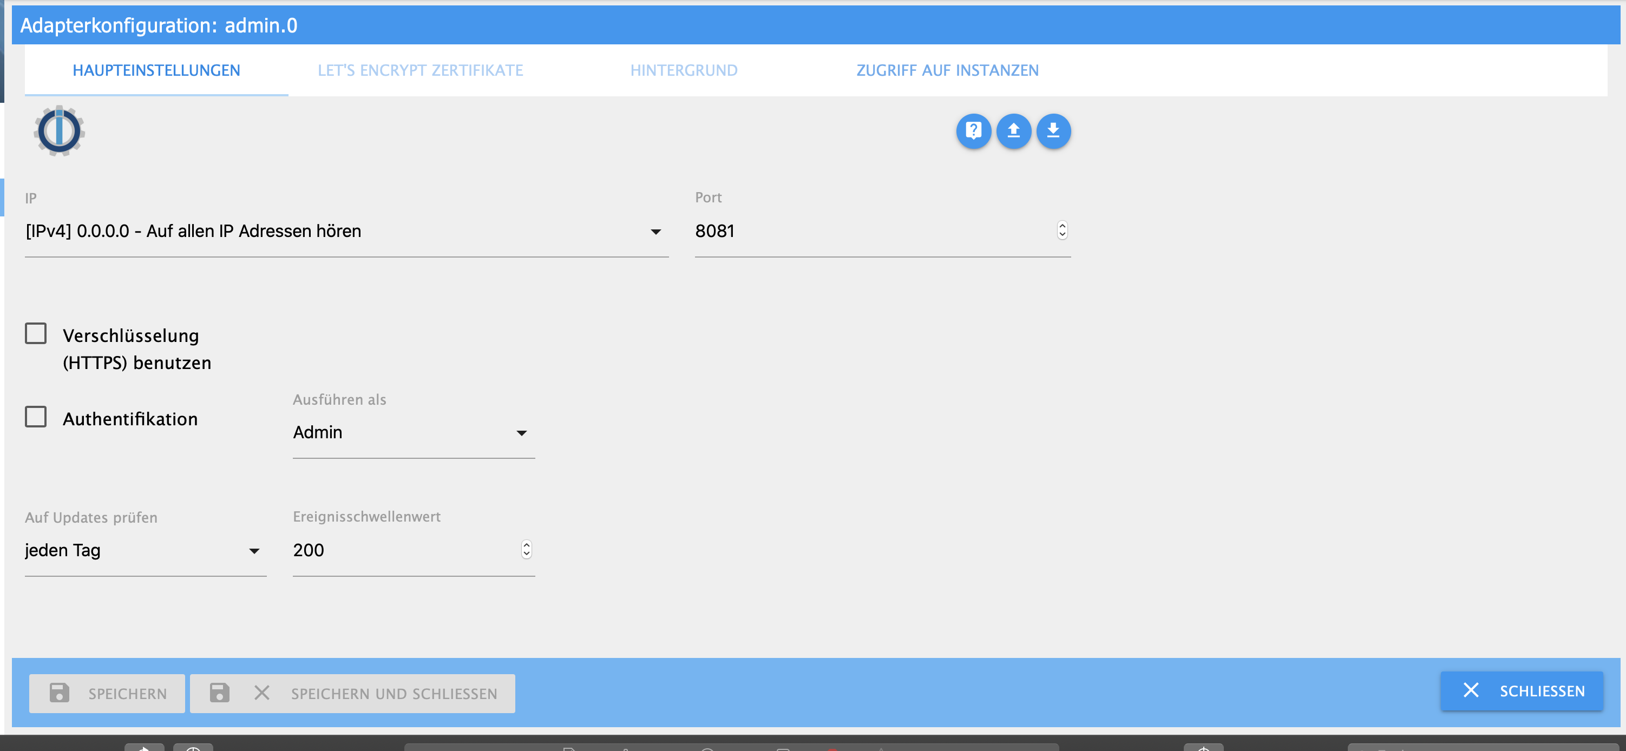Switch to Zugriff auf Instanzen tab
1626x751 pixels.
pyautogui.click(x=947, y=70)
